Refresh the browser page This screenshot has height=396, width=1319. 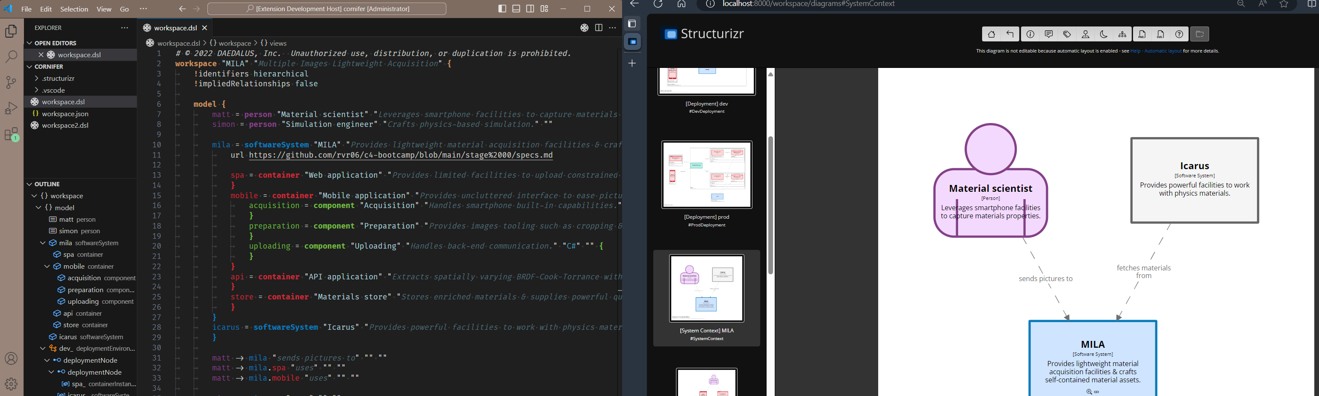(x=658, y=4)
